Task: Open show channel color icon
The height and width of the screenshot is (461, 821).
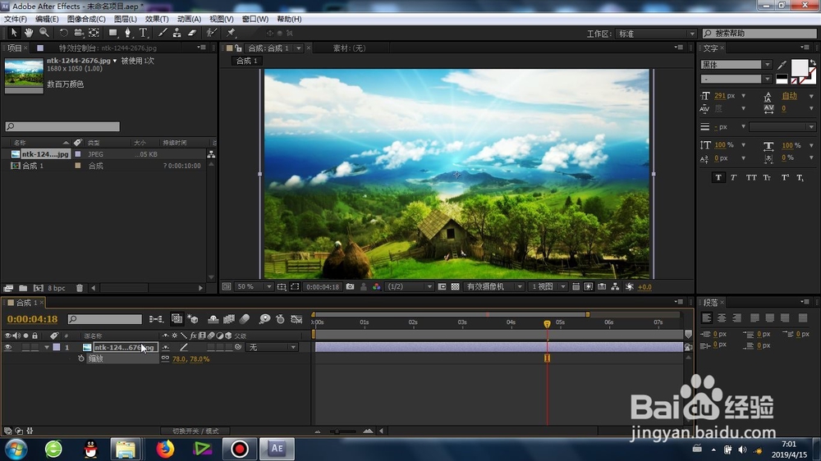Action: (x=377, y=287)
